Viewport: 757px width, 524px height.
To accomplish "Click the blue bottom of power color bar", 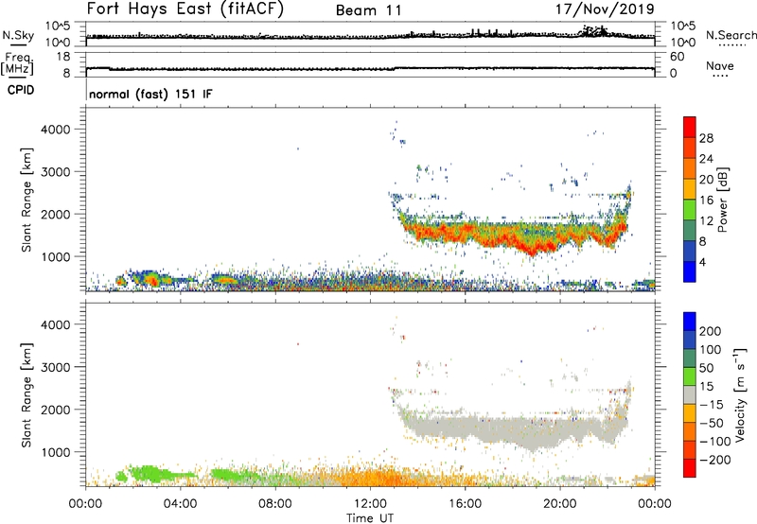I will (x=690, y=271).
